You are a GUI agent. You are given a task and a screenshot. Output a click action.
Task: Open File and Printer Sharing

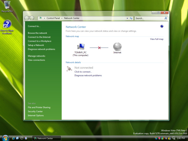pos(39,107)
